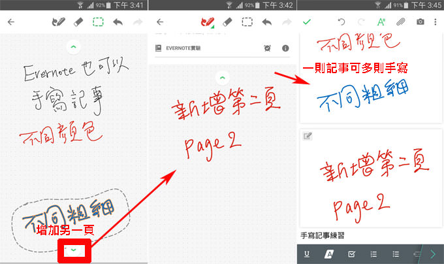Tap up chevron above 新增第二頁 handwriting
The image size is (444, 264).
[222, 77]
